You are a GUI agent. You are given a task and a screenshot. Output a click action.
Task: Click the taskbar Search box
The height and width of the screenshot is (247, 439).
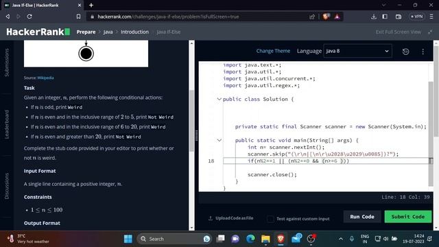(x=174, y=239)
